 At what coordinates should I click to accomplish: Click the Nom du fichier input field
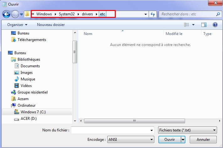tap(110, 130)
